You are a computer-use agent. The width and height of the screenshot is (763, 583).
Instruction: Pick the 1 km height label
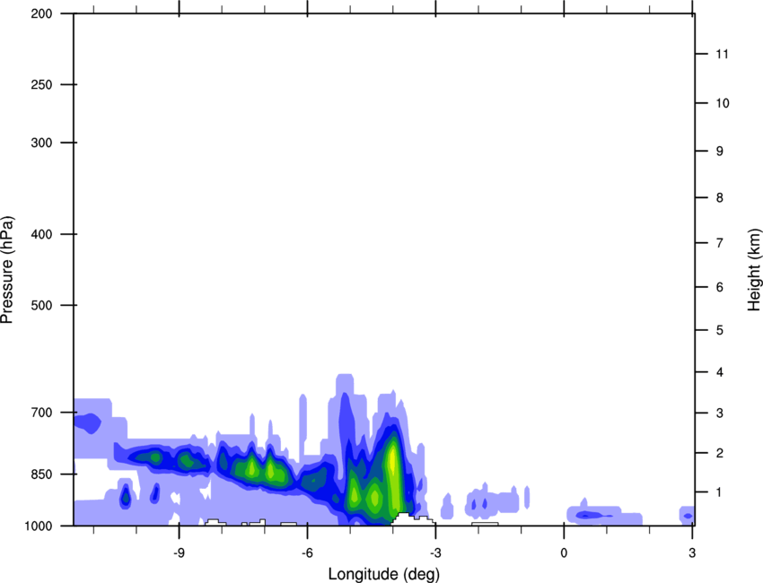[720, 492]
